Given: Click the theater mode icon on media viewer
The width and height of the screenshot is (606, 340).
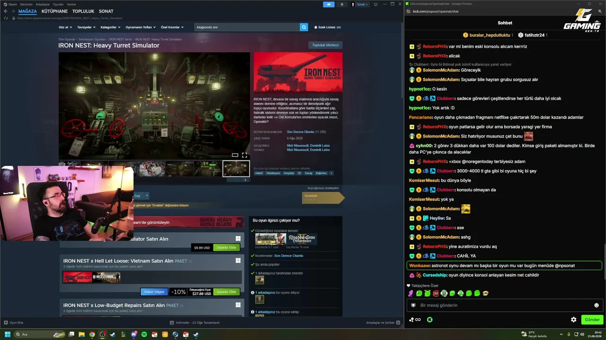Looking at the screenshot, I should (235, 155).
